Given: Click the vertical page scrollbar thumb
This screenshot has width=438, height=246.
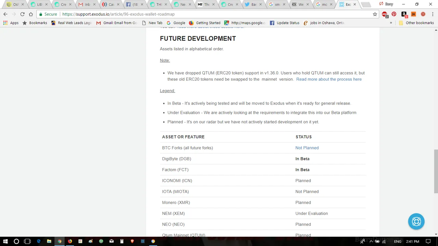Looking at the screenshot, I should (436, 171).
